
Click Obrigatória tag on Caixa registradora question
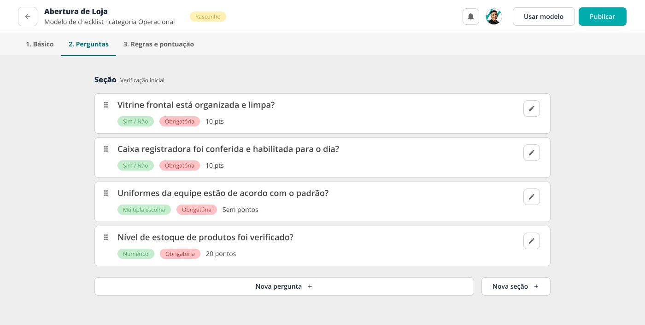click(x=180, y=165)
